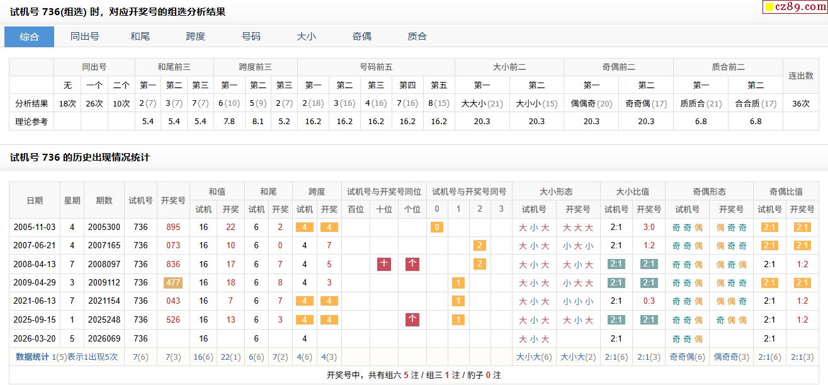828x385 pixels.
Task: View the 奇偶 tab
Action: coord(361,37)
